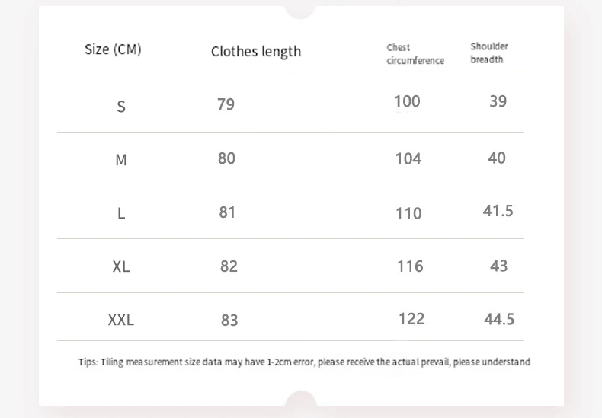The height and width of the screenshot is (418, 602).
Task: Click clothes length value 79
Action: click(x=226, y=104)
